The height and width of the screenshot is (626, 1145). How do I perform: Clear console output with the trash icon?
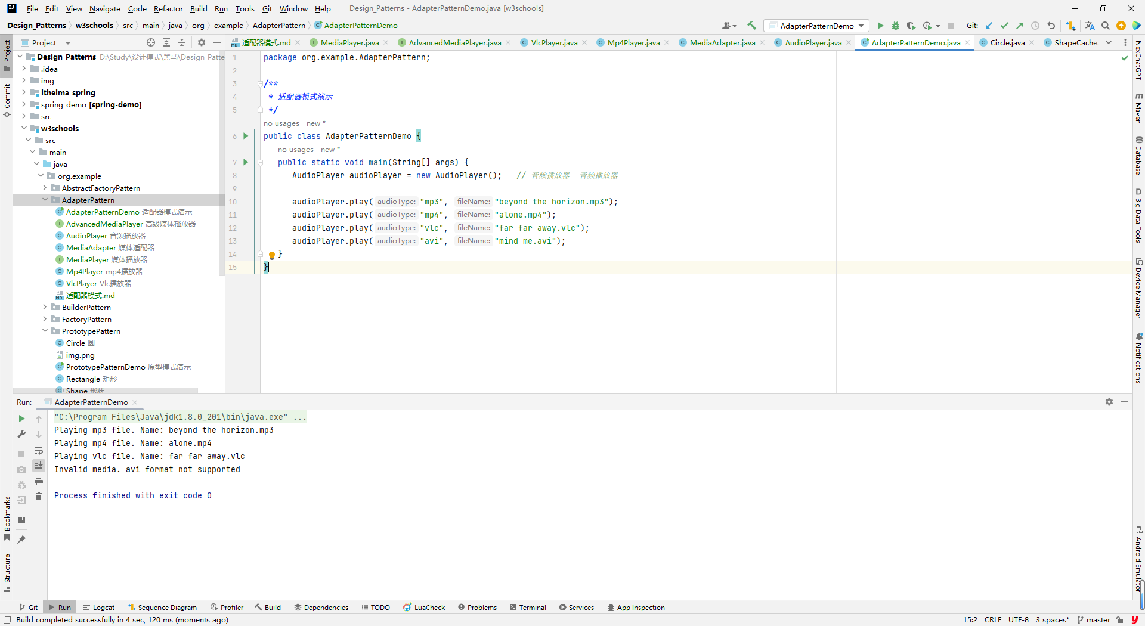pyautogui.click(x=39, y=497)
